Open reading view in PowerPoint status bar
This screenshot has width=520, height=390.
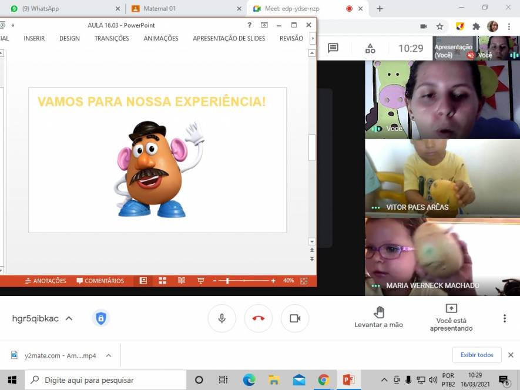(182, 281)
